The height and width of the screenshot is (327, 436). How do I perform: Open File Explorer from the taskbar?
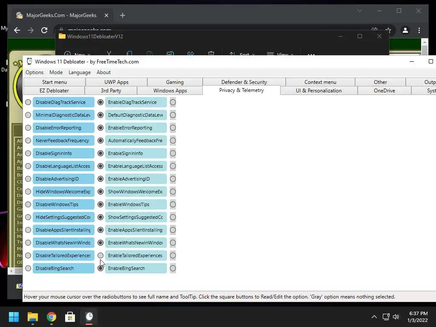tap(32, 317)
